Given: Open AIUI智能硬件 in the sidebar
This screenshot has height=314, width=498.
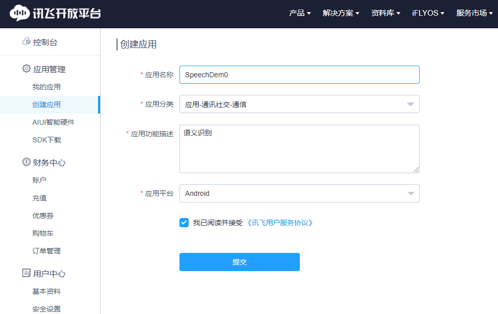Looking at the screenshot, I should coord(54,122).
